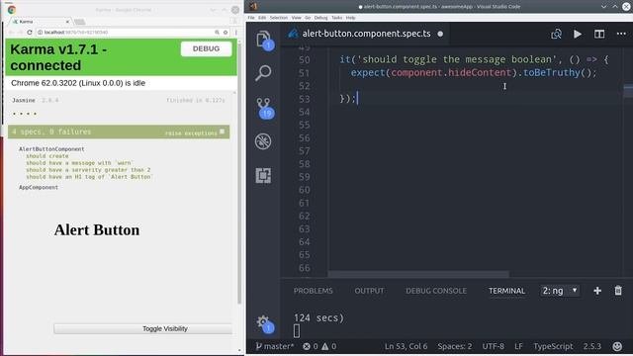
Task: Open the Search view in VS Code
Action: 264,73
